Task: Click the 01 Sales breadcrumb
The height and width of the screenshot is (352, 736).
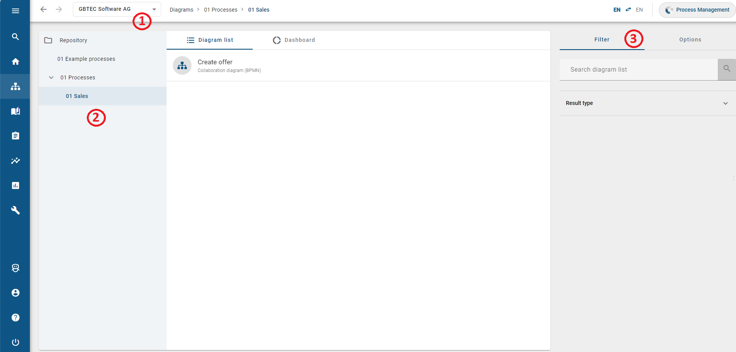Action: pos(259,10)
